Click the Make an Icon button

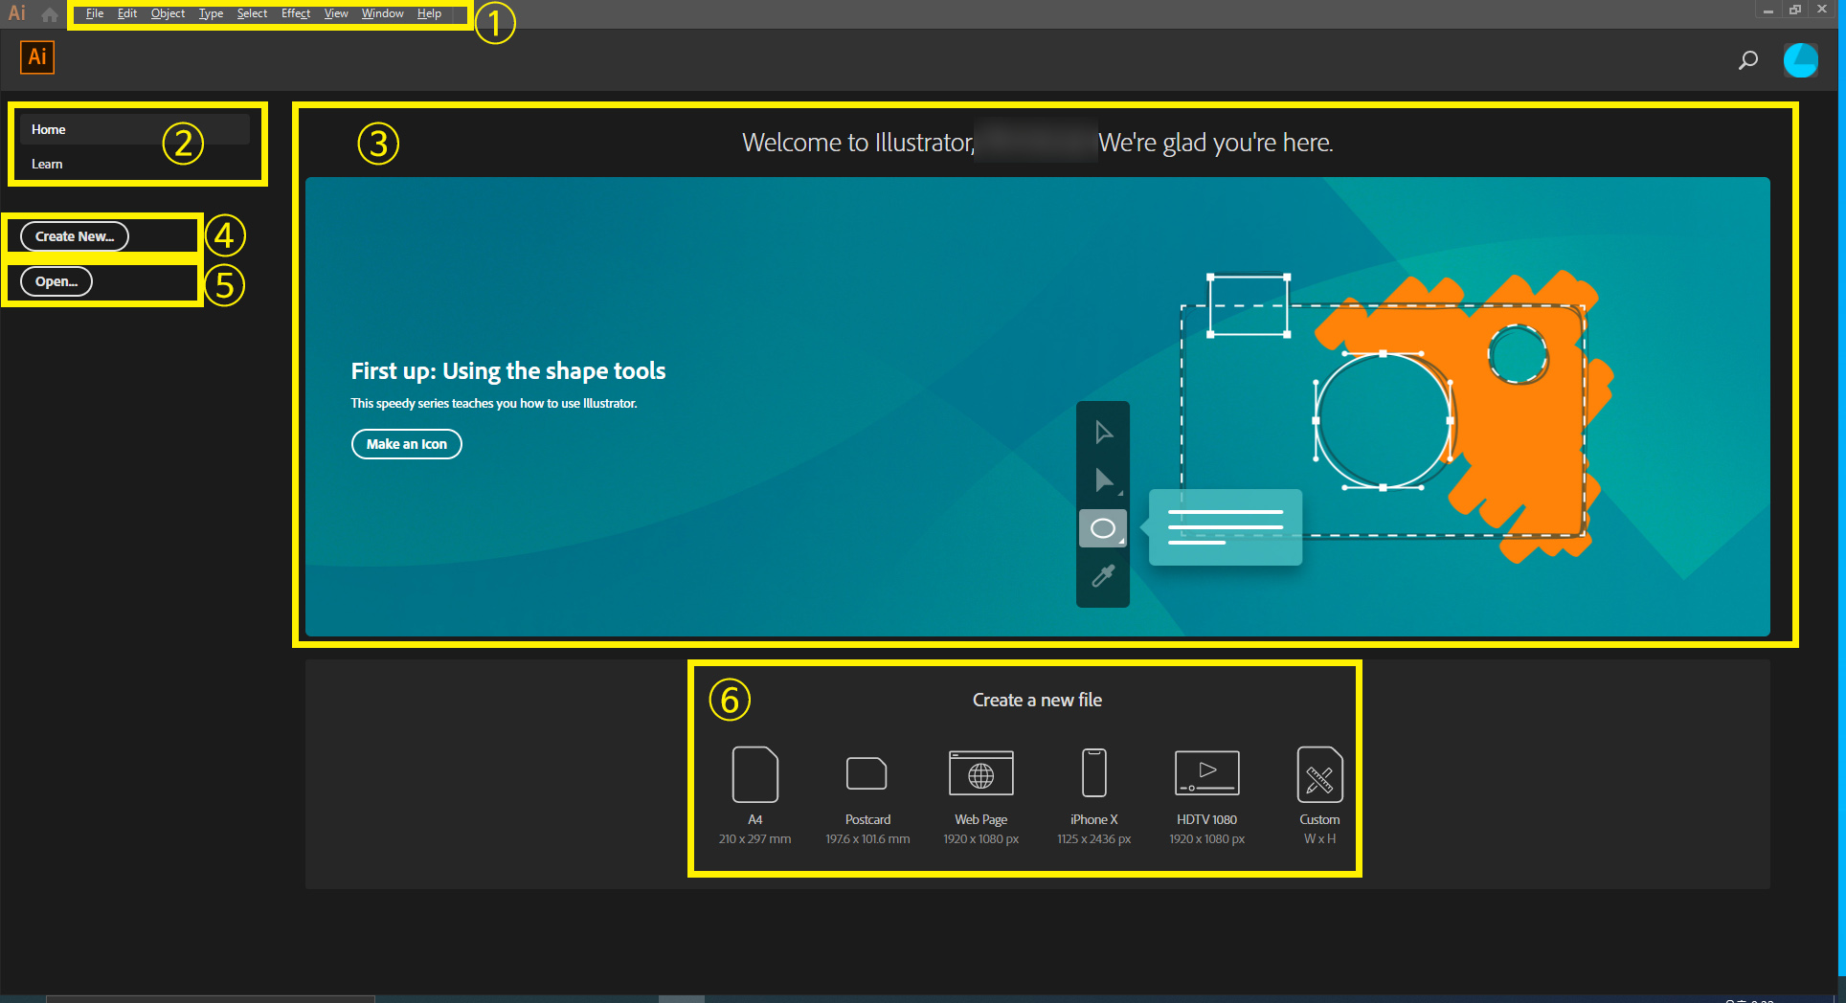(407, 444)
